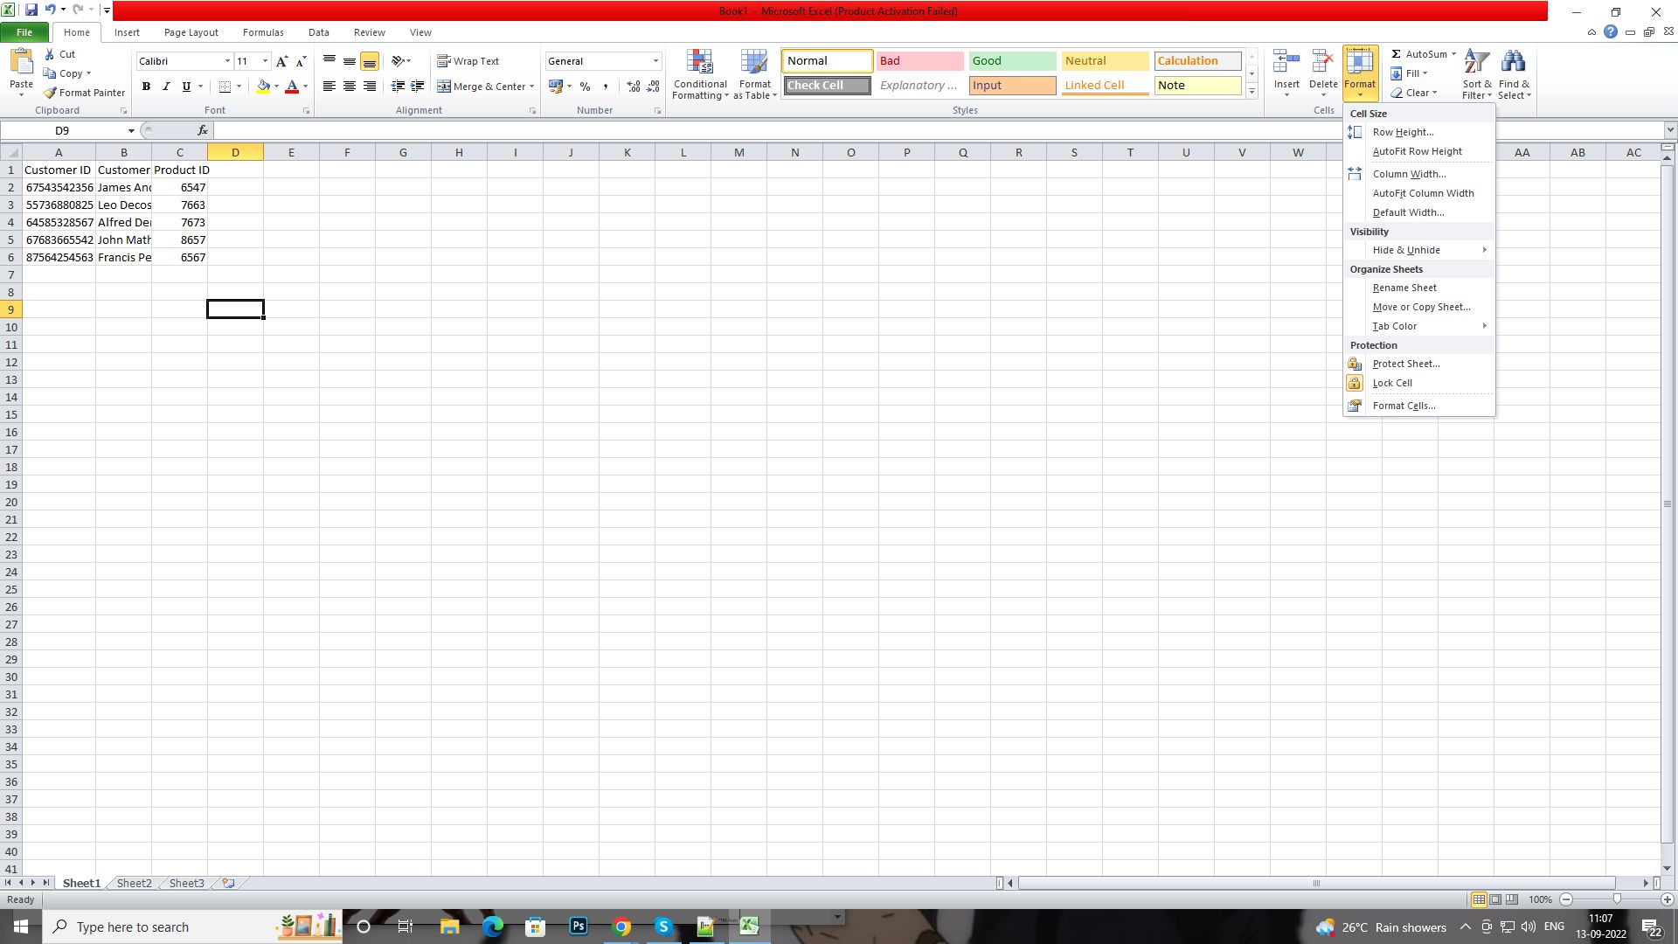This screenshot has width=1678, height=944.
Task: Expand the Hide & Unhide submenu
Action: coord(1407,250)
